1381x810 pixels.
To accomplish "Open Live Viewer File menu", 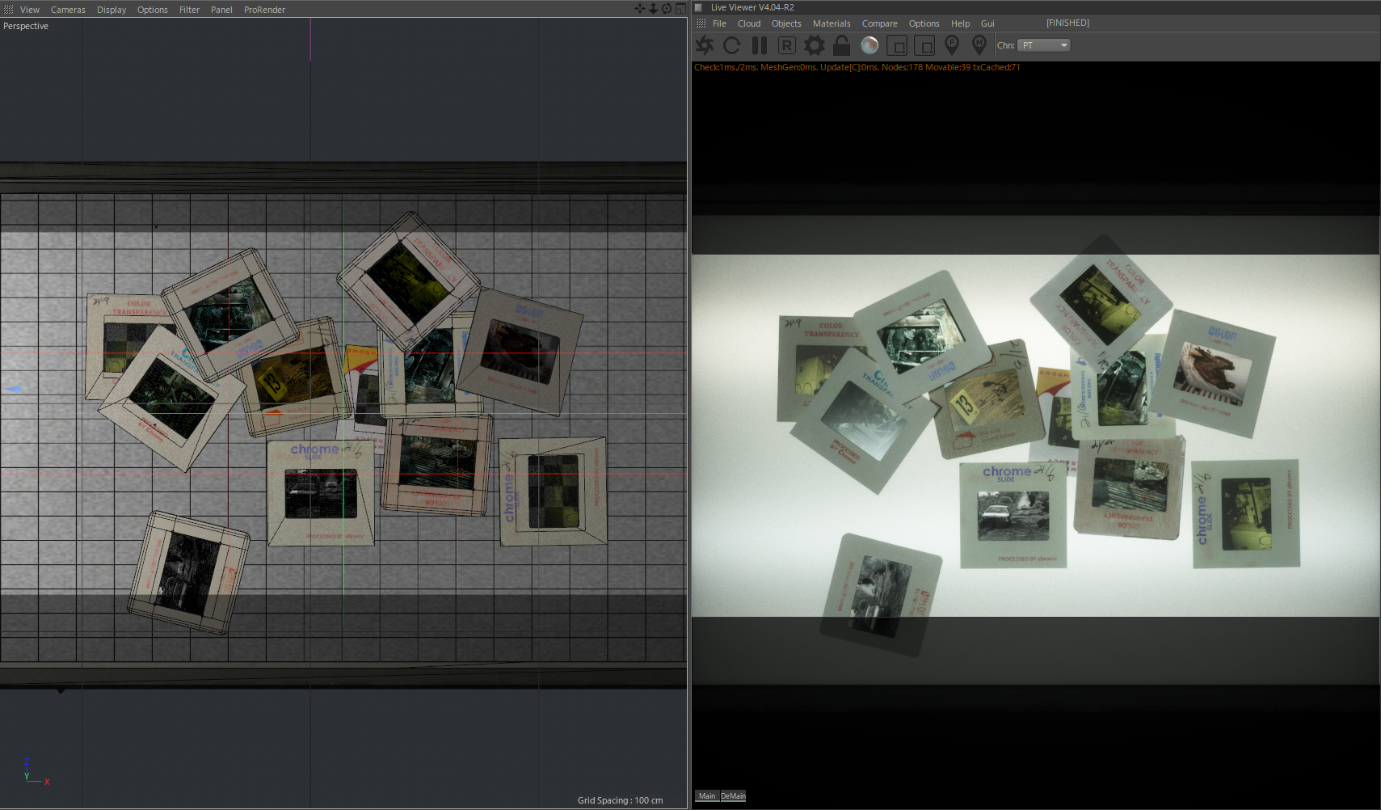I will (719, 23).
